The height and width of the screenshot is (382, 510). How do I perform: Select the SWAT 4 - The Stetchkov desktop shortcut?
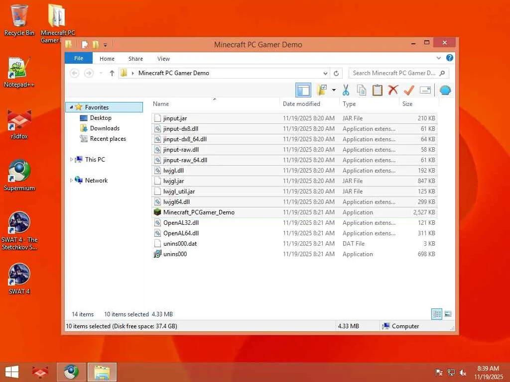[19, 231]
